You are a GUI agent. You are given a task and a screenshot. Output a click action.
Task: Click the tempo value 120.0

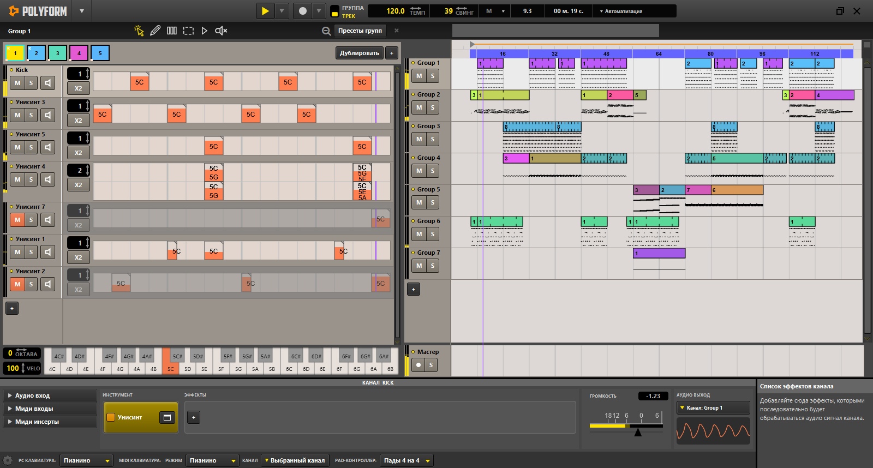[x=395, y=11]
